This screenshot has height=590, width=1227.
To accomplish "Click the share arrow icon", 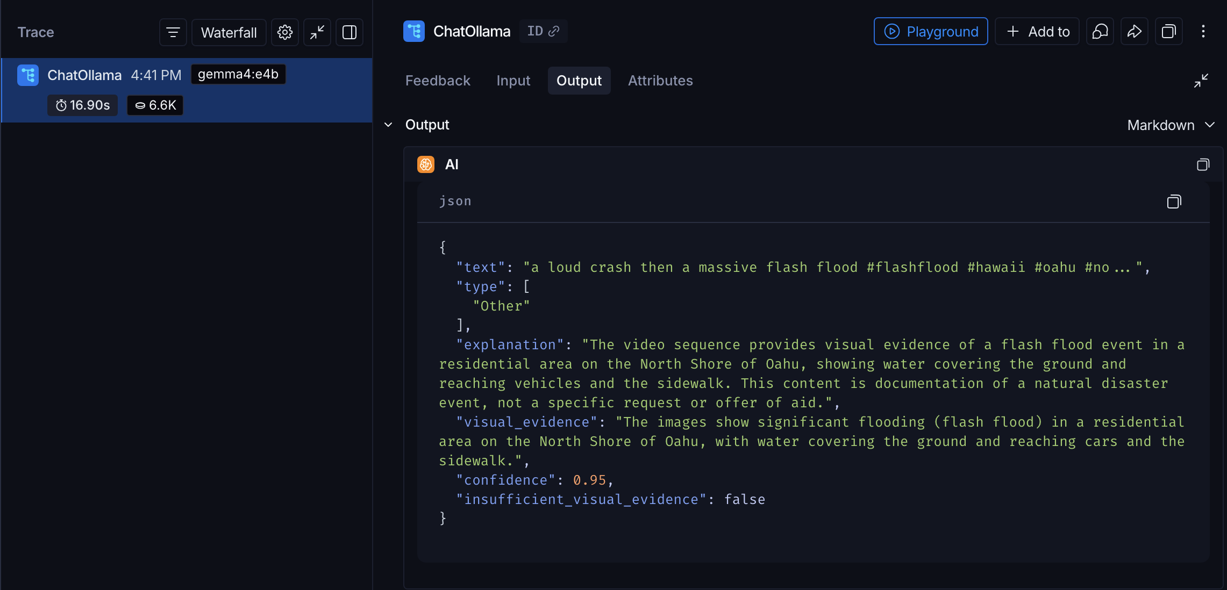I will (1134, 32).
